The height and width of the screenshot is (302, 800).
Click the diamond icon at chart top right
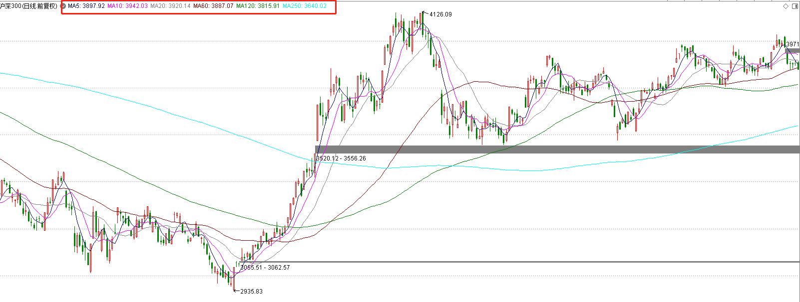786,6
